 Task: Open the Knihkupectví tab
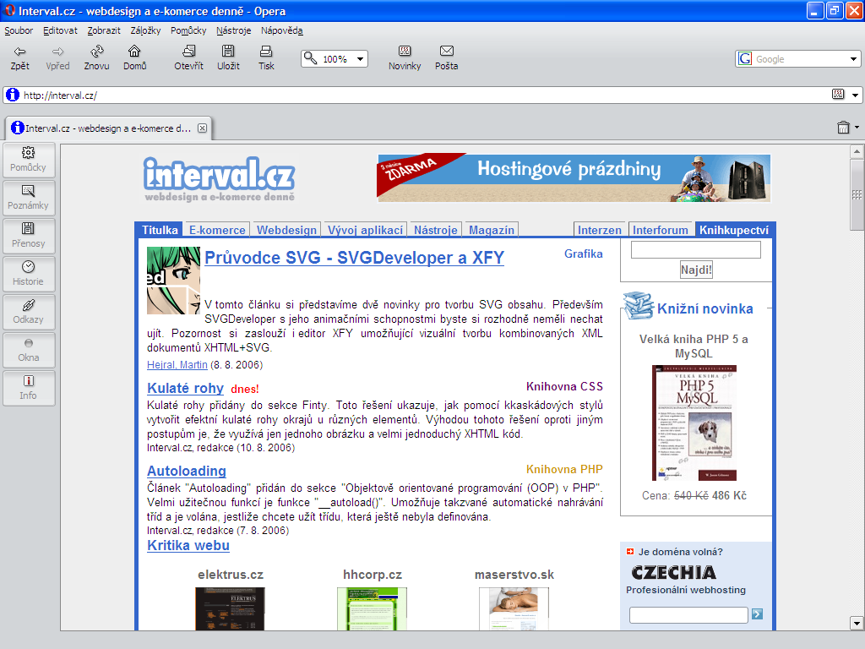tap(734, 230)
